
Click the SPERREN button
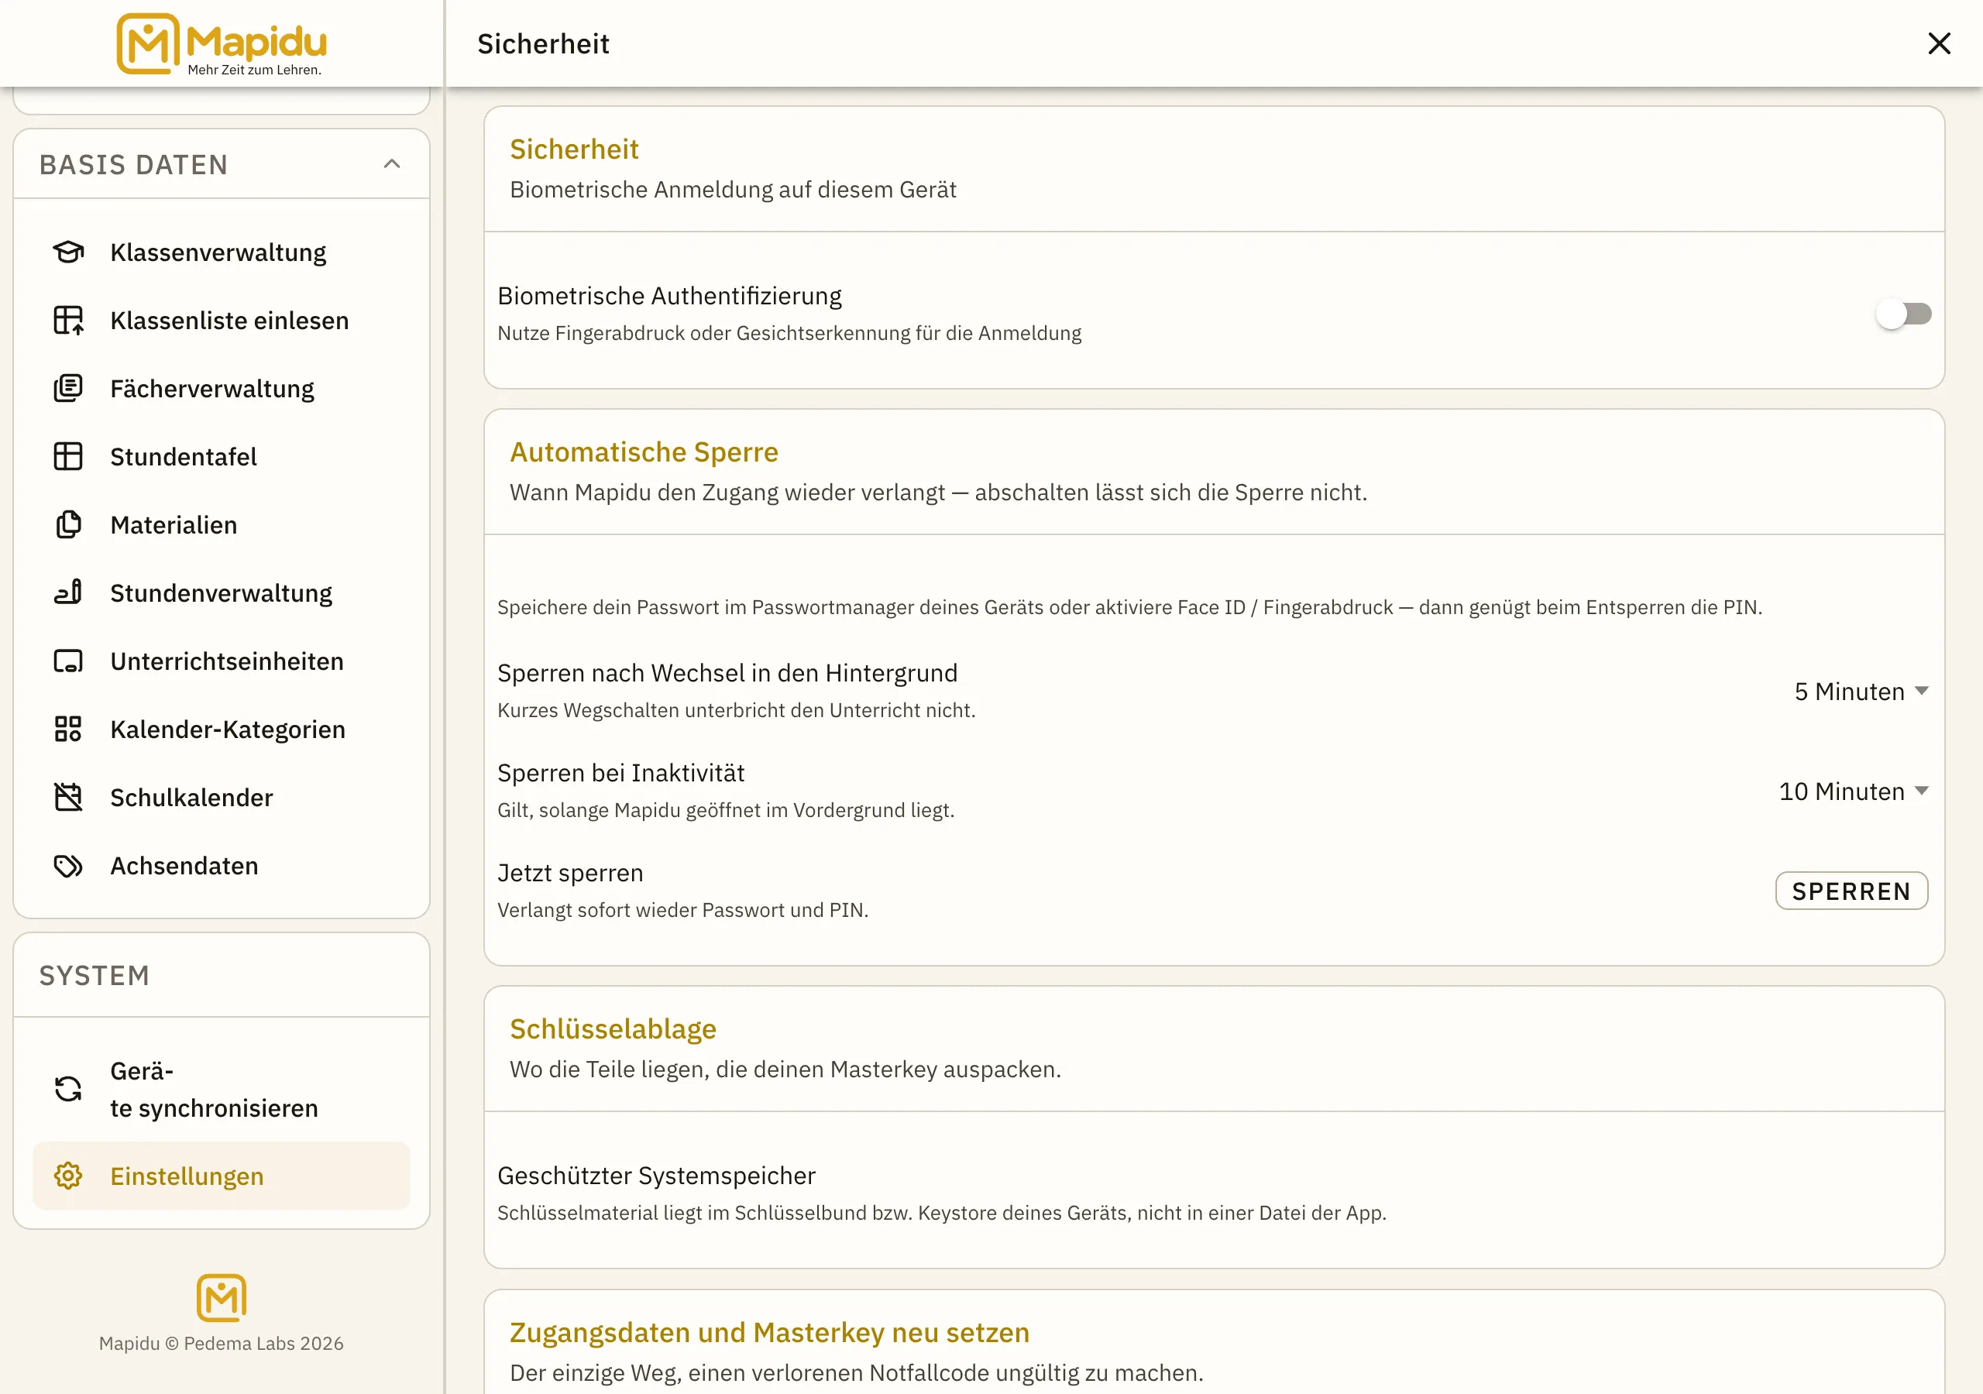(1851, 891)
